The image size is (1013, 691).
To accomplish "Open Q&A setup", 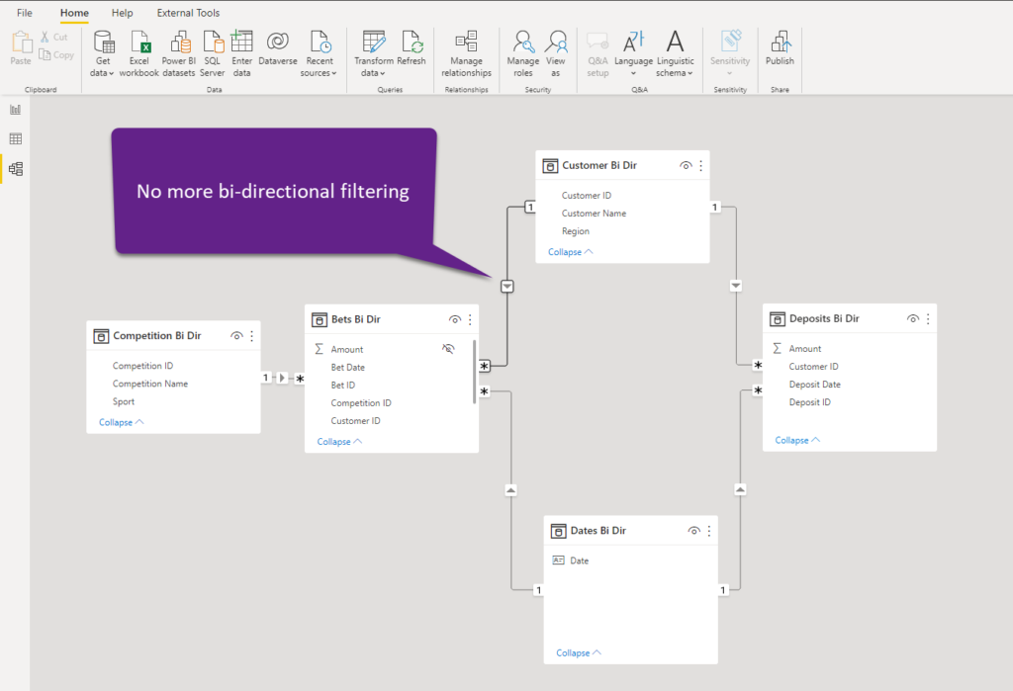I will [x=598, y=54].
